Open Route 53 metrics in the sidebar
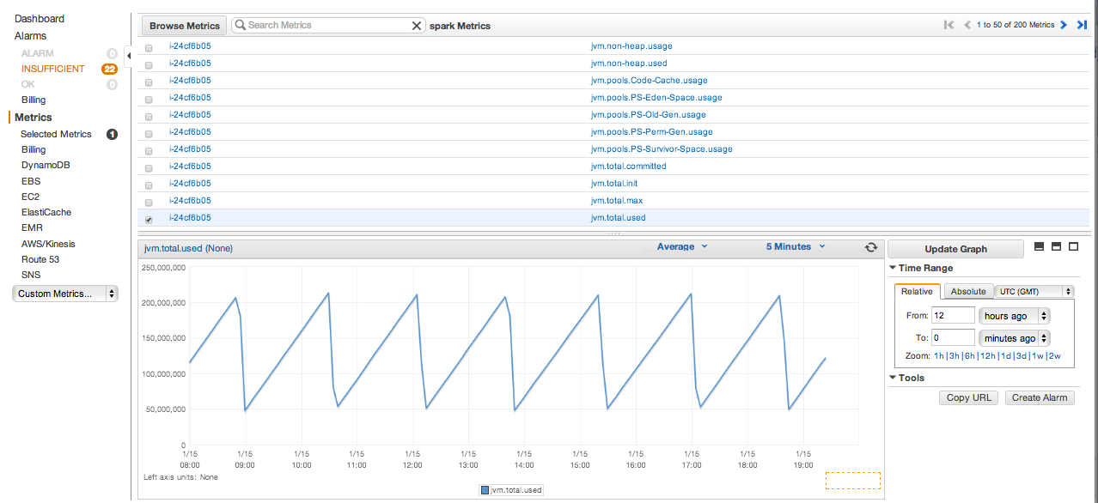Viewport: 1098px width, 503px height. pos(40,259)
